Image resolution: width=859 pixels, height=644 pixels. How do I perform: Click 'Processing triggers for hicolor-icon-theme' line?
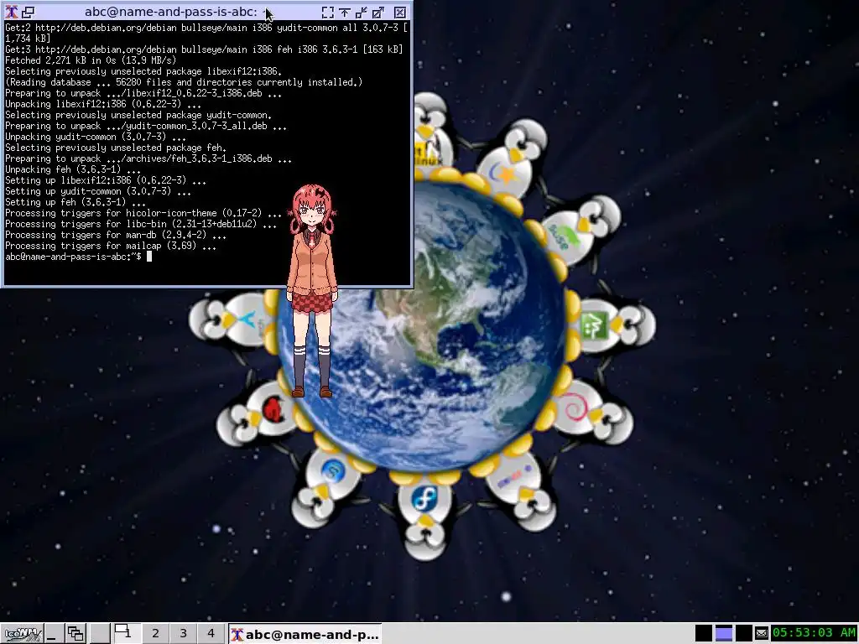coord(143,213)
